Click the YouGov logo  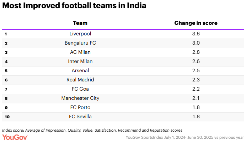(x=16, y=137)
